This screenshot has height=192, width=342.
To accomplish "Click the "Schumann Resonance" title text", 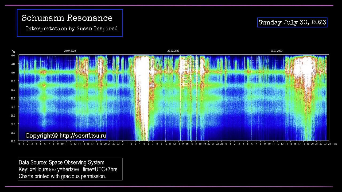I will pyautogui.click(x=67, y=18).
